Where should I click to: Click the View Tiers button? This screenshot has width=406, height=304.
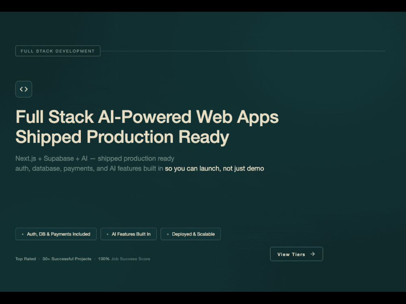point(296,254)
